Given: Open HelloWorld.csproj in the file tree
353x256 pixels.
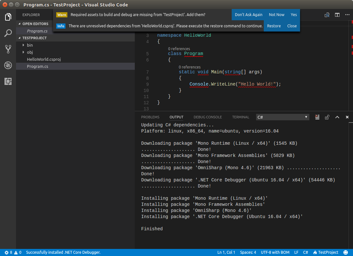Looking at the screenshot, I should (44, 59).
